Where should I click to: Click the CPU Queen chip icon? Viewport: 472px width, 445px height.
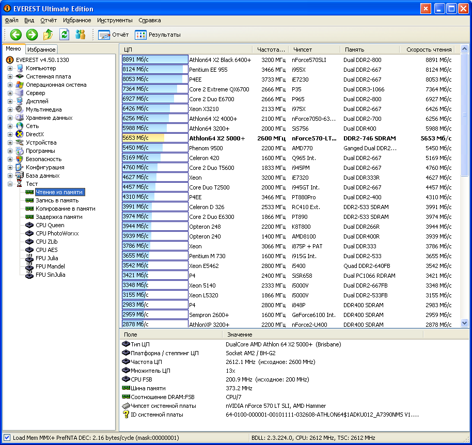29,225
